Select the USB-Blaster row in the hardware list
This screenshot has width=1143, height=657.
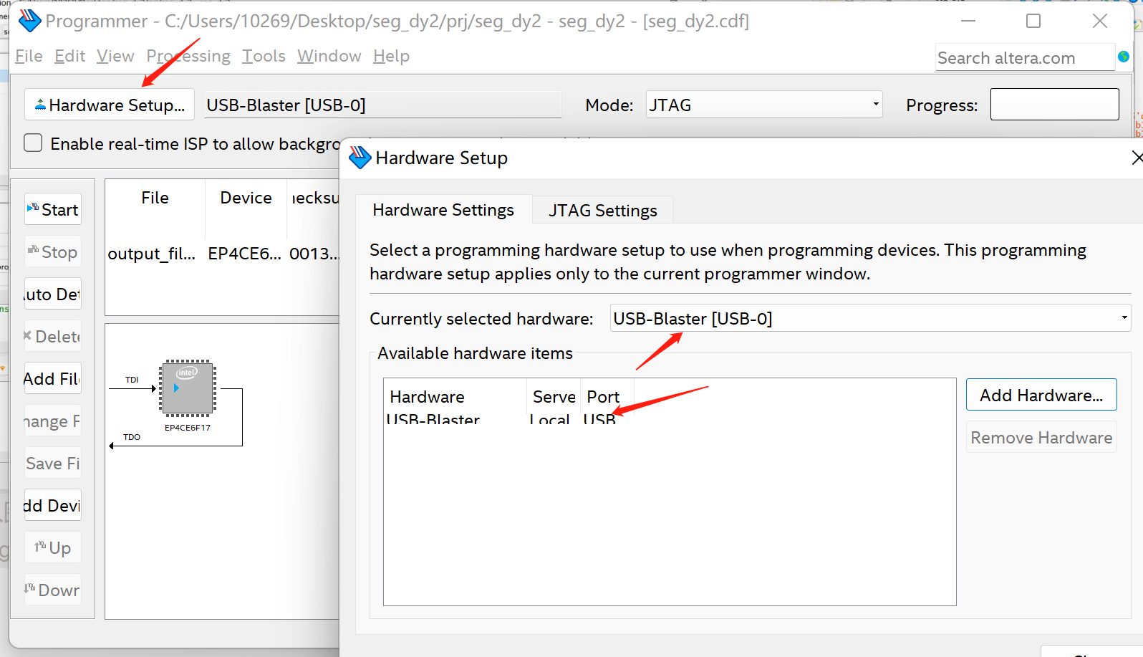click(x=508, y=418)
